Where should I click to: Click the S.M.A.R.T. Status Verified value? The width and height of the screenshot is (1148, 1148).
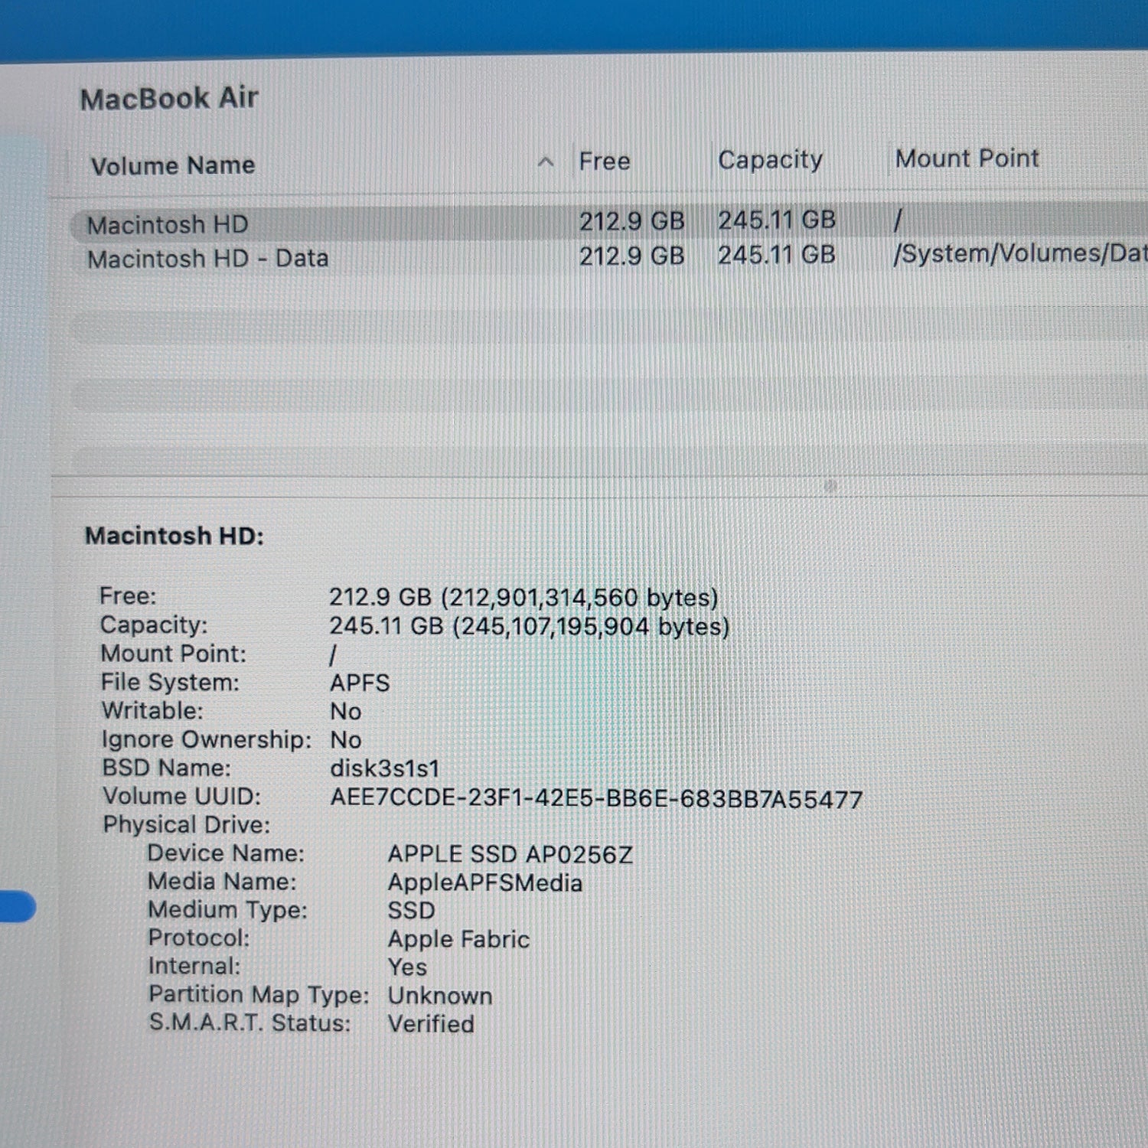pyautogui.click(x=431, y=1024)
